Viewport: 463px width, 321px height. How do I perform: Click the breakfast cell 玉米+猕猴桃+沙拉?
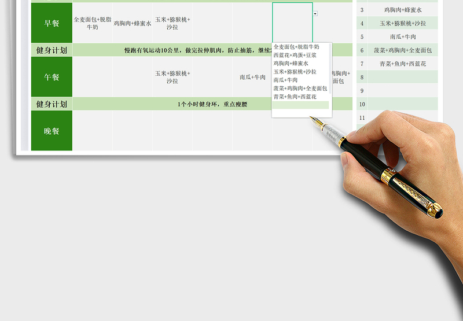pyautogui.click(x=172, y=23)
